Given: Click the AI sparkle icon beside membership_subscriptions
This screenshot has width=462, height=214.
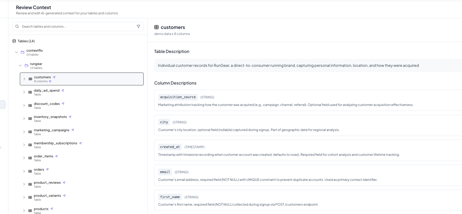Looking at the screenshot, I should [80, 143].
